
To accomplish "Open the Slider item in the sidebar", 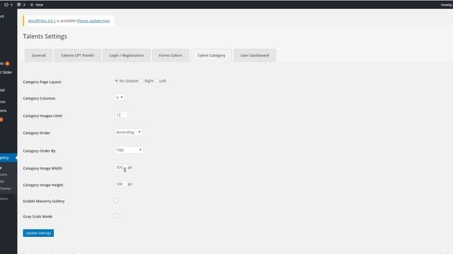I will click(6, 72).
